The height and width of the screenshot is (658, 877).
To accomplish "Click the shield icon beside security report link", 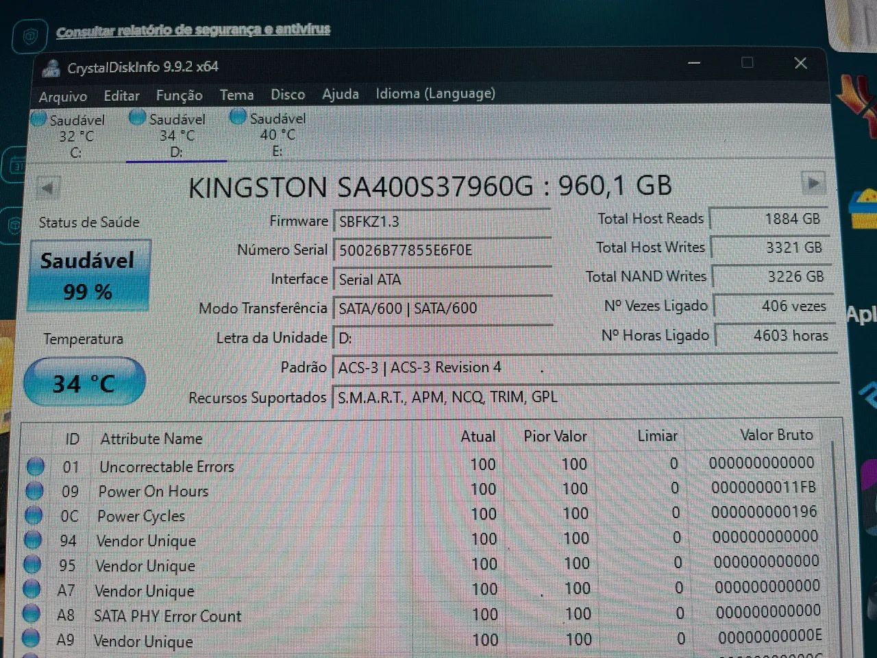I will 30,36.
